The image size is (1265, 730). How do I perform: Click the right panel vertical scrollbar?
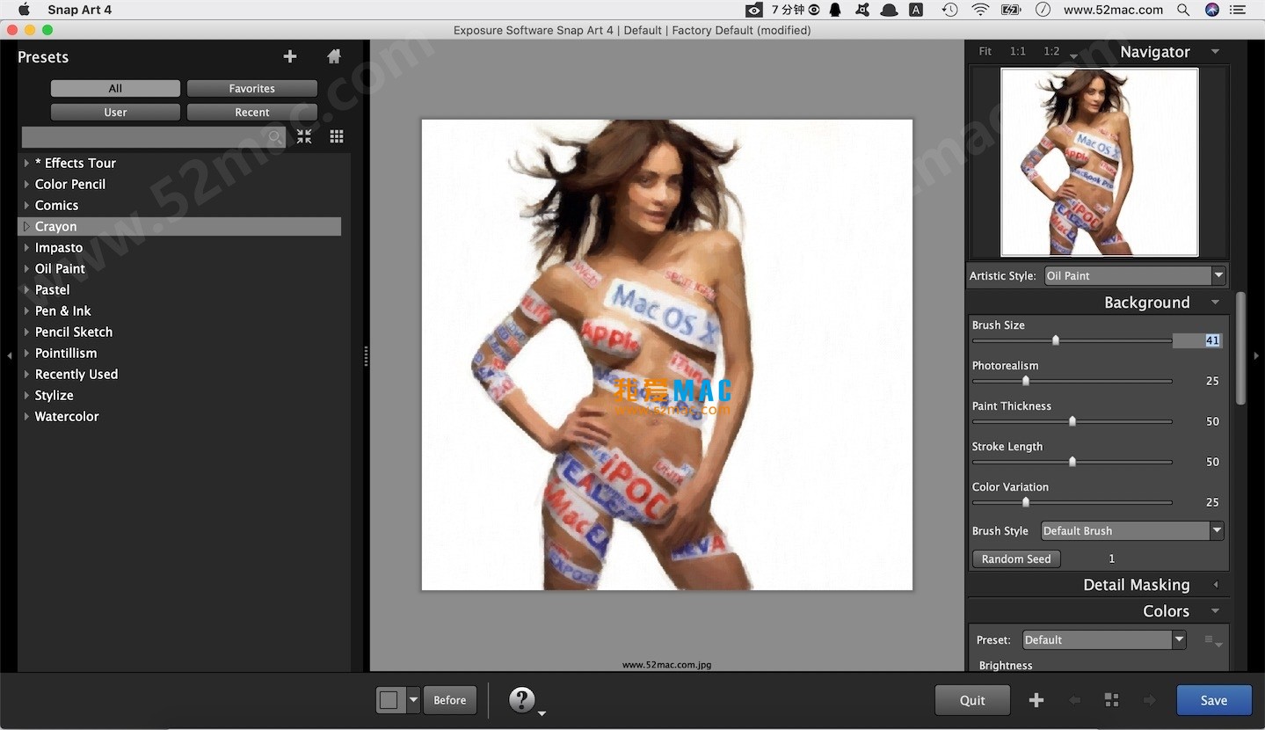click(x=1241, y=348)
